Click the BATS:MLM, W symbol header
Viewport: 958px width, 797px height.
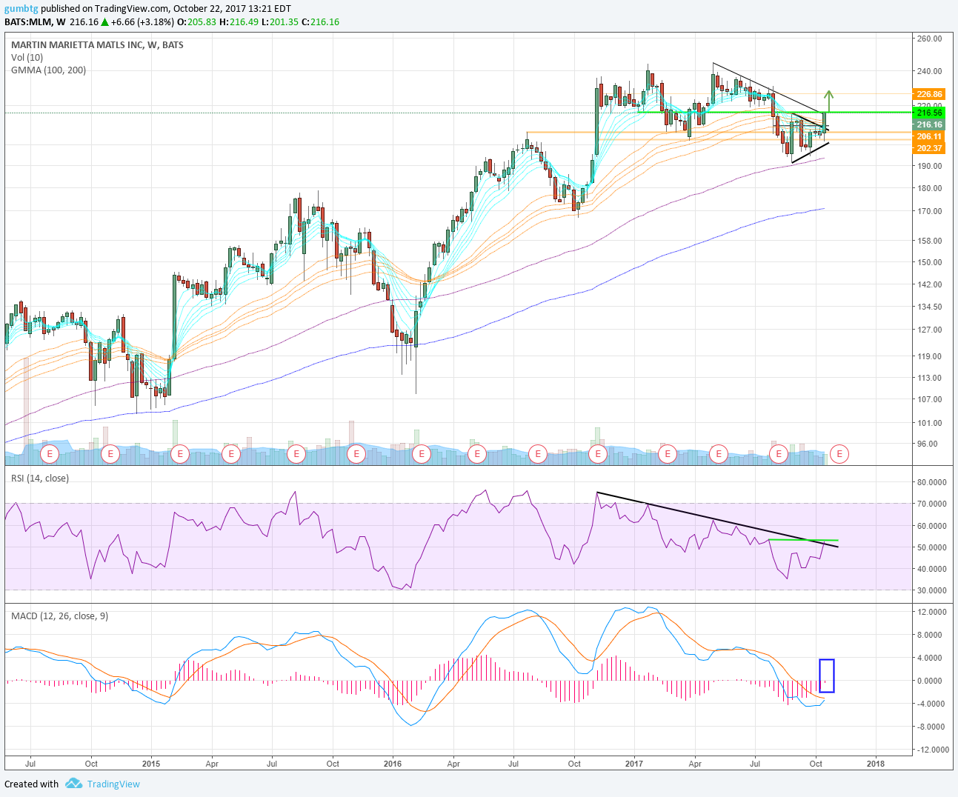click(35, 22)
